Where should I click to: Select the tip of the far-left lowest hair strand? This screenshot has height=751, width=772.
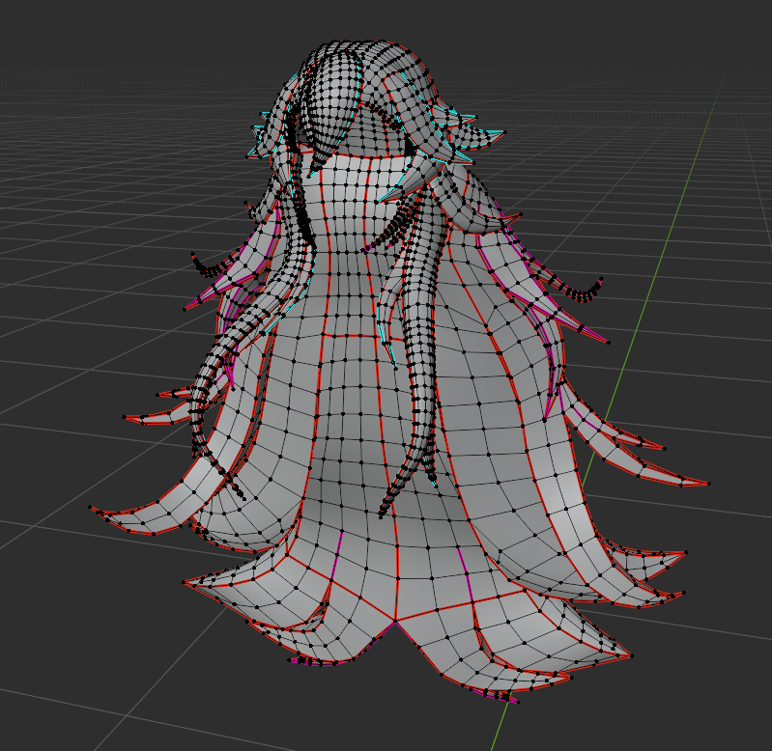91,507
